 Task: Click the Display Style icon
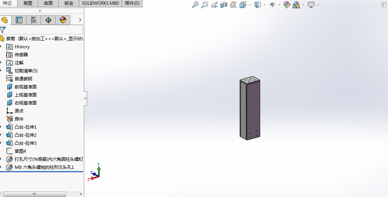pos(258,5)
